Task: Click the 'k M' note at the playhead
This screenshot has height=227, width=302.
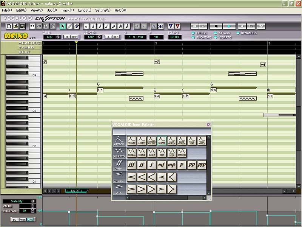Action: pyautogui.click(x=72, y=96)
